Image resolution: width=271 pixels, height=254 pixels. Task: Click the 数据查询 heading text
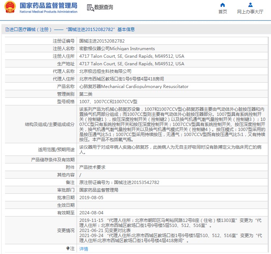tap(103, 8)
